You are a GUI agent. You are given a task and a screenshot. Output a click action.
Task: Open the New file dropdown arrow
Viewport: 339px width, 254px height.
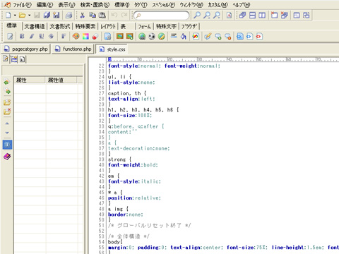pos(15,16)
